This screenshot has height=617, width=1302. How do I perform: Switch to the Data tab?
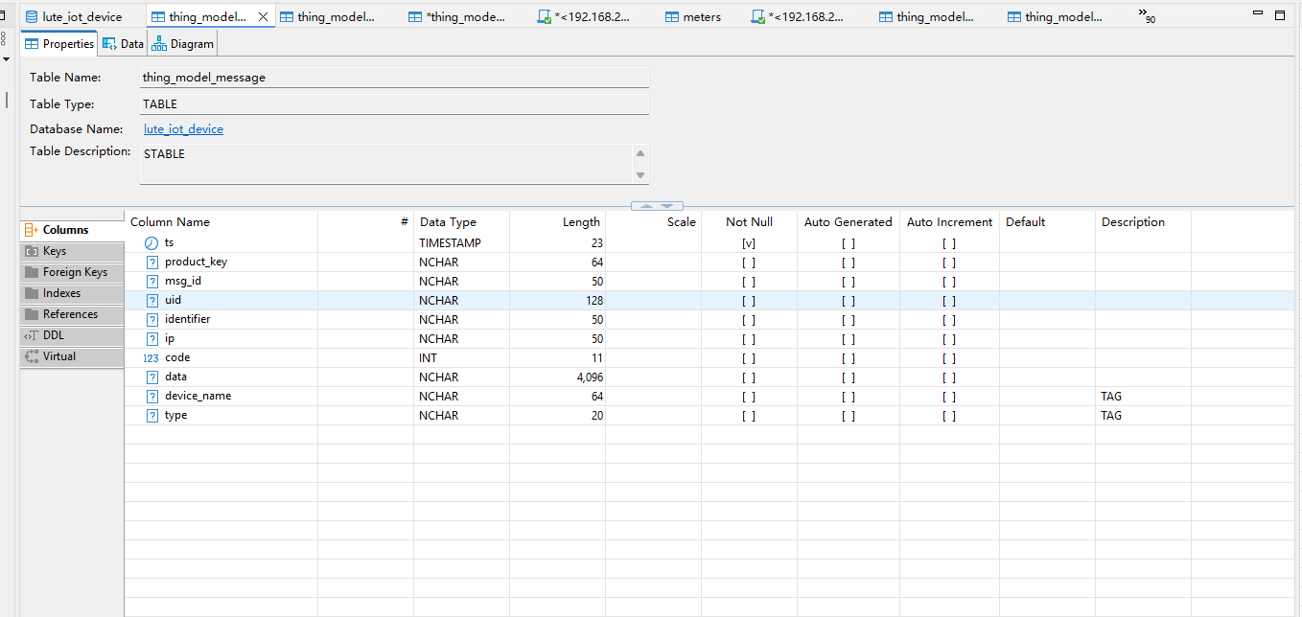(123, 44)
